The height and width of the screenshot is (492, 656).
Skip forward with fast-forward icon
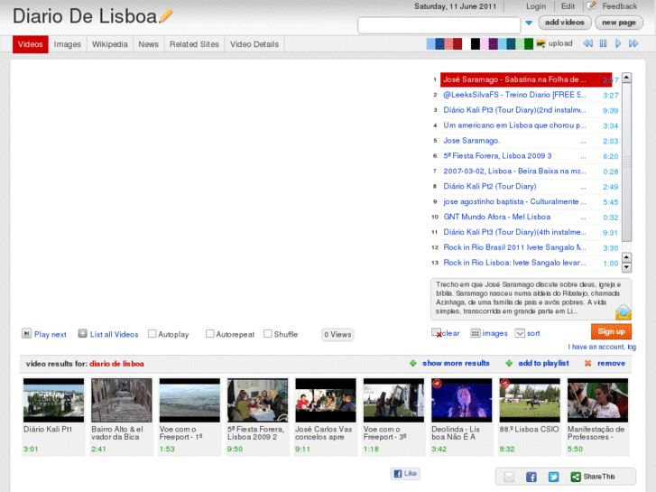tap(633, 43)
